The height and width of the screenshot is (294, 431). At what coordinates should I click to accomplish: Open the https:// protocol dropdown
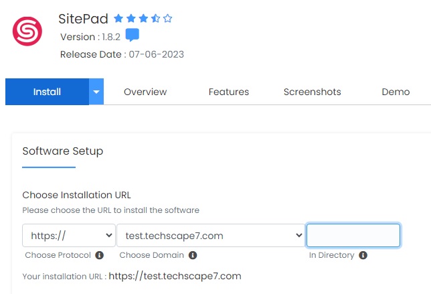(x=69, y=236)
